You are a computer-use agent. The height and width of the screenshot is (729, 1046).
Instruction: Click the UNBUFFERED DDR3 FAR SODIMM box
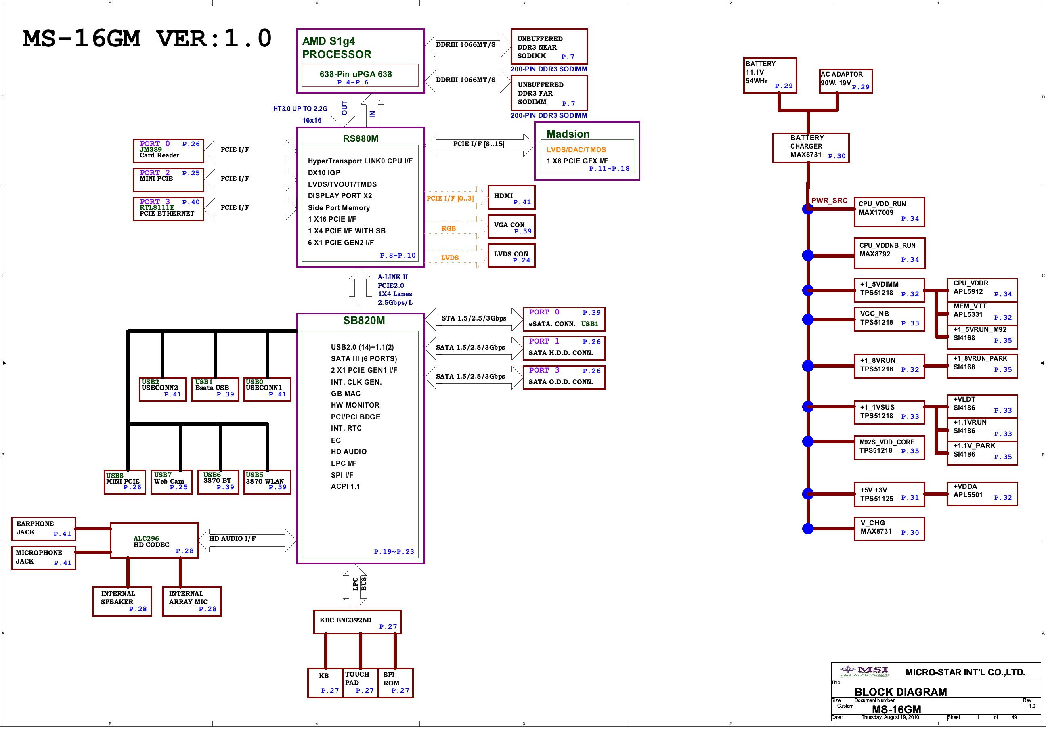[549, 93]
